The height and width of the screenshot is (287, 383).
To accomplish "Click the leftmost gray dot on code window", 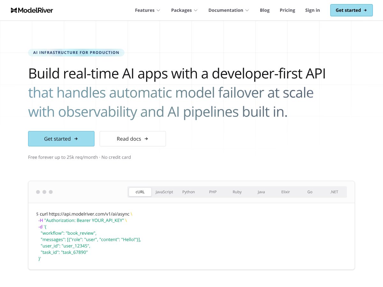I will coord(38,192).
